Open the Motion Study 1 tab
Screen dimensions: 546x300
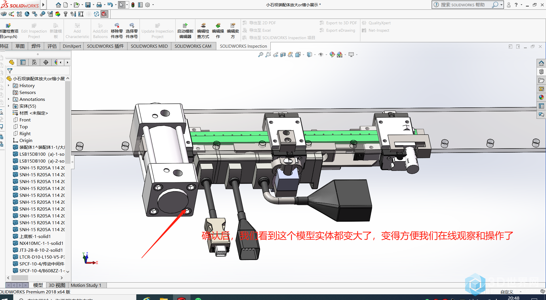(86, 285)
